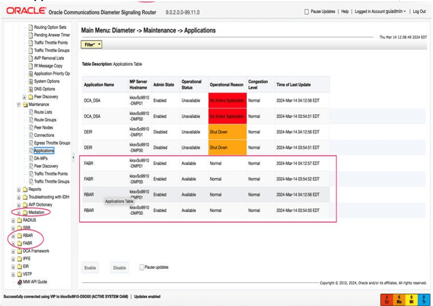This screenshot has height=306, width=433.
Task: Click the DA-MPs page icon
Action: tap(31, 159)
